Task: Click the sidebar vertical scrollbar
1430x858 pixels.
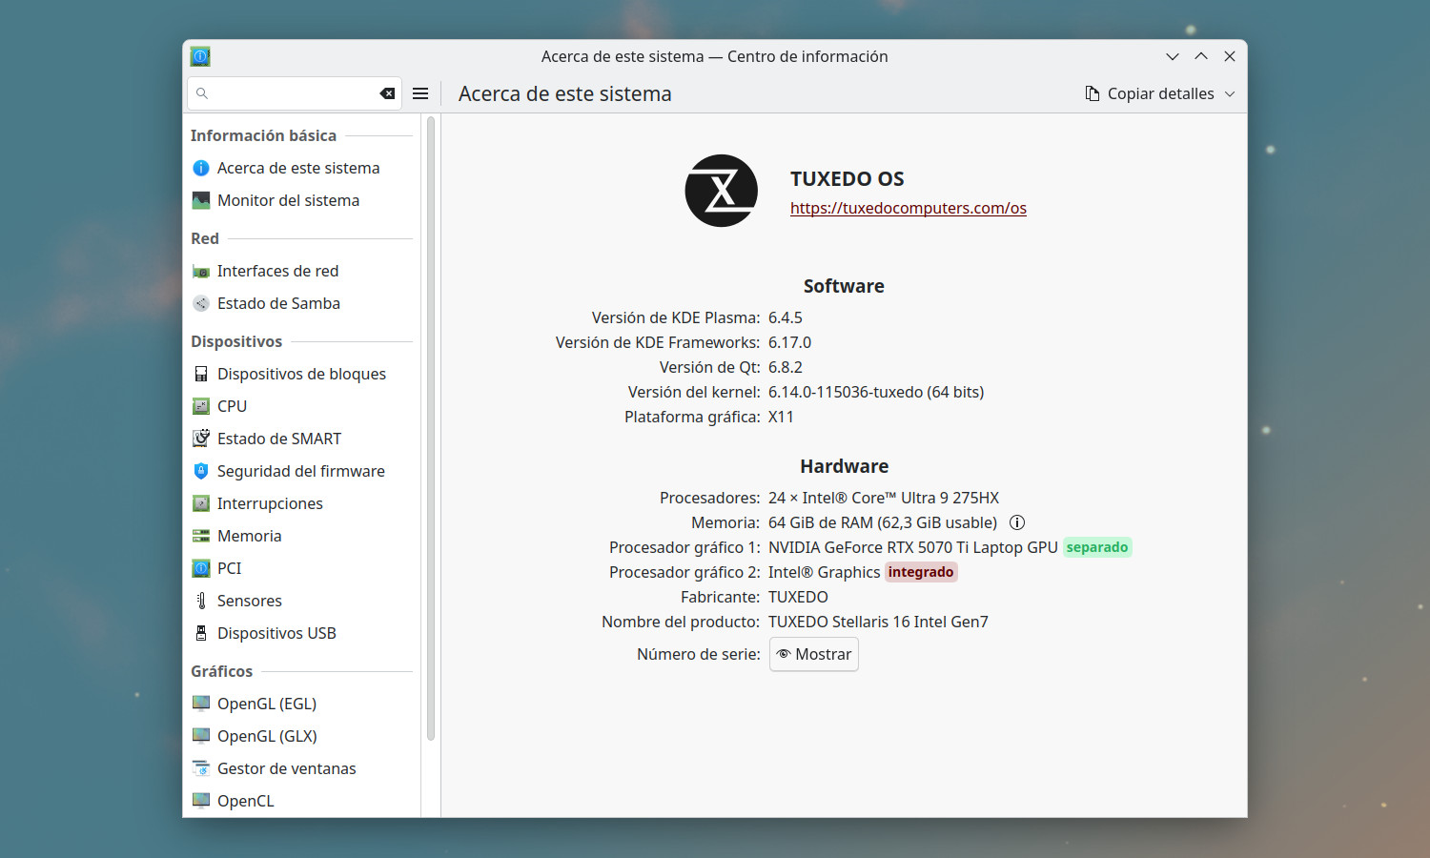Action: pyautogui.click(x=431, y=429)
